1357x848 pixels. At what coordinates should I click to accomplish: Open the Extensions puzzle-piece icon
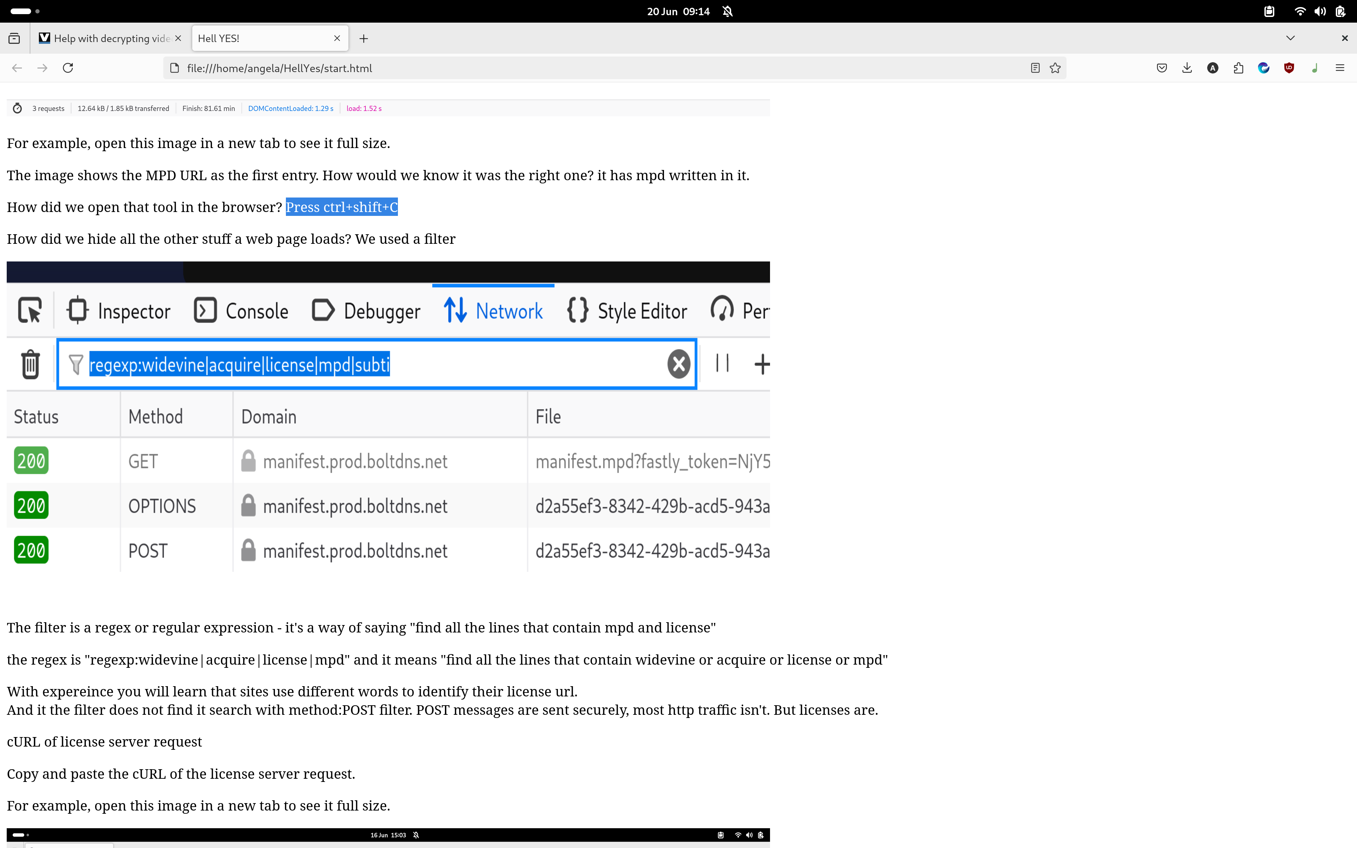click(x=1238, y=68)
